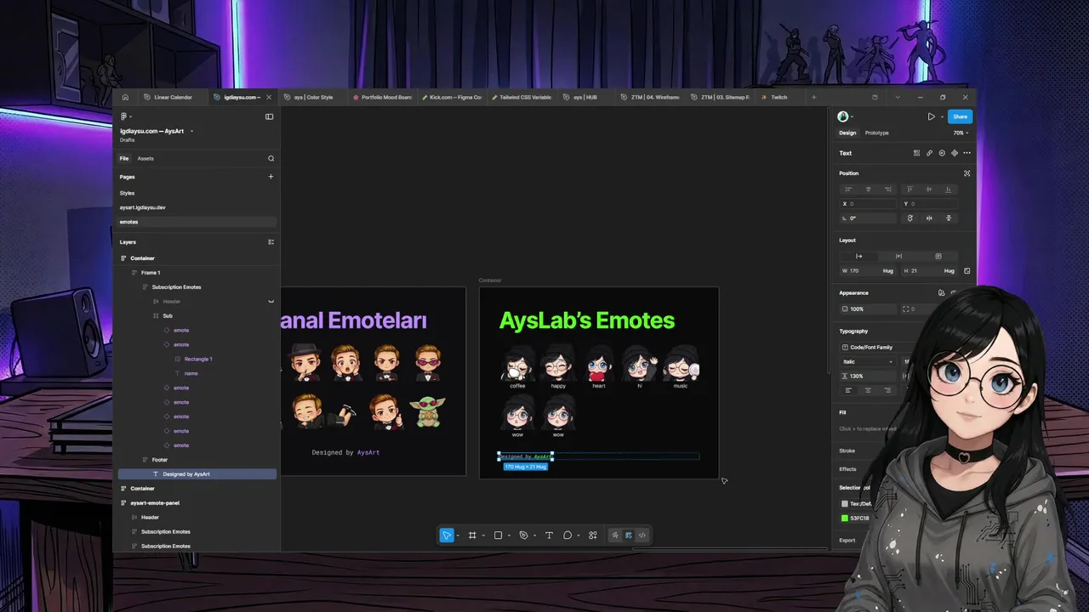Click the width field showing 170
This screenshot has height=612, width=1089.
[867, 270]
